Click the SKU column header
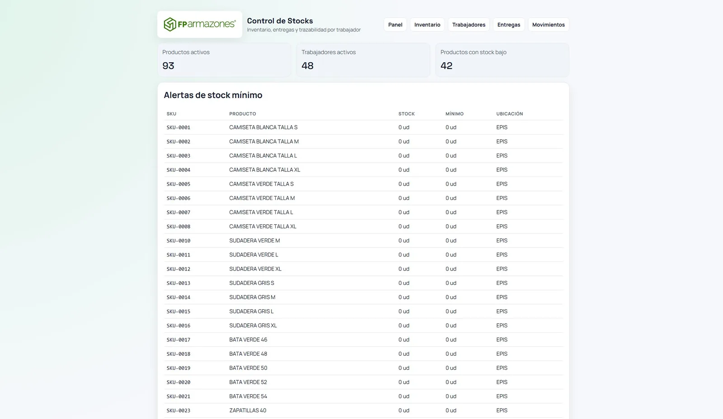 171,114
